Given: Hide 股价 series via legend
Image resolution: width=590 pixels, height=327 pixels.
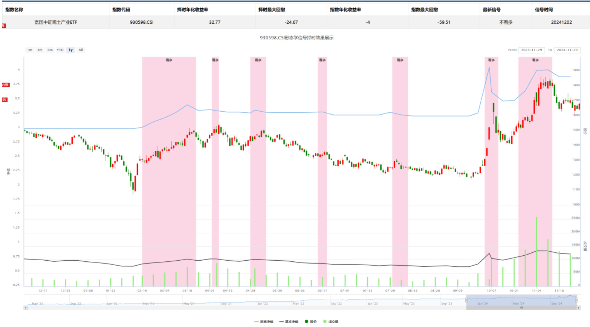Looking at the screenshot, I should pyautogui.click(x=311, y=322).
